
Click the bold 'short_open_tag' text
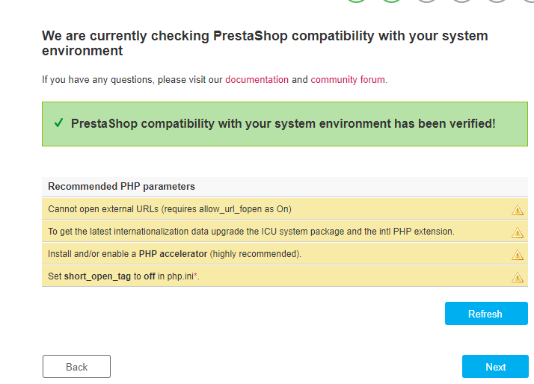coord(97,276)
